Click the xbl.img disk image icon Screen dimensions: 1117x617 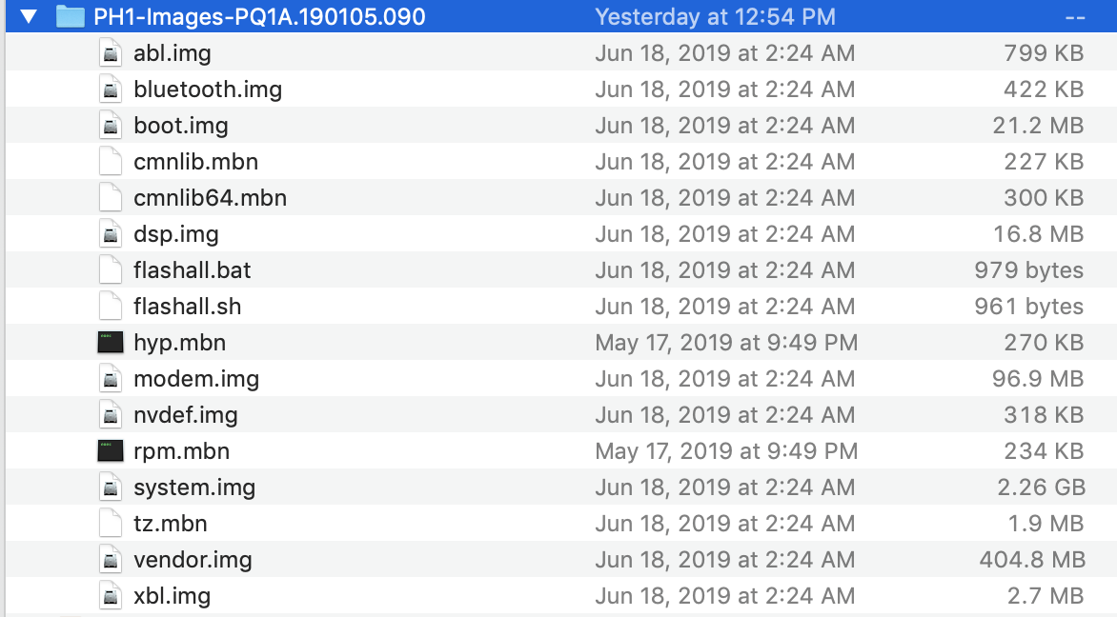(111, 596)
